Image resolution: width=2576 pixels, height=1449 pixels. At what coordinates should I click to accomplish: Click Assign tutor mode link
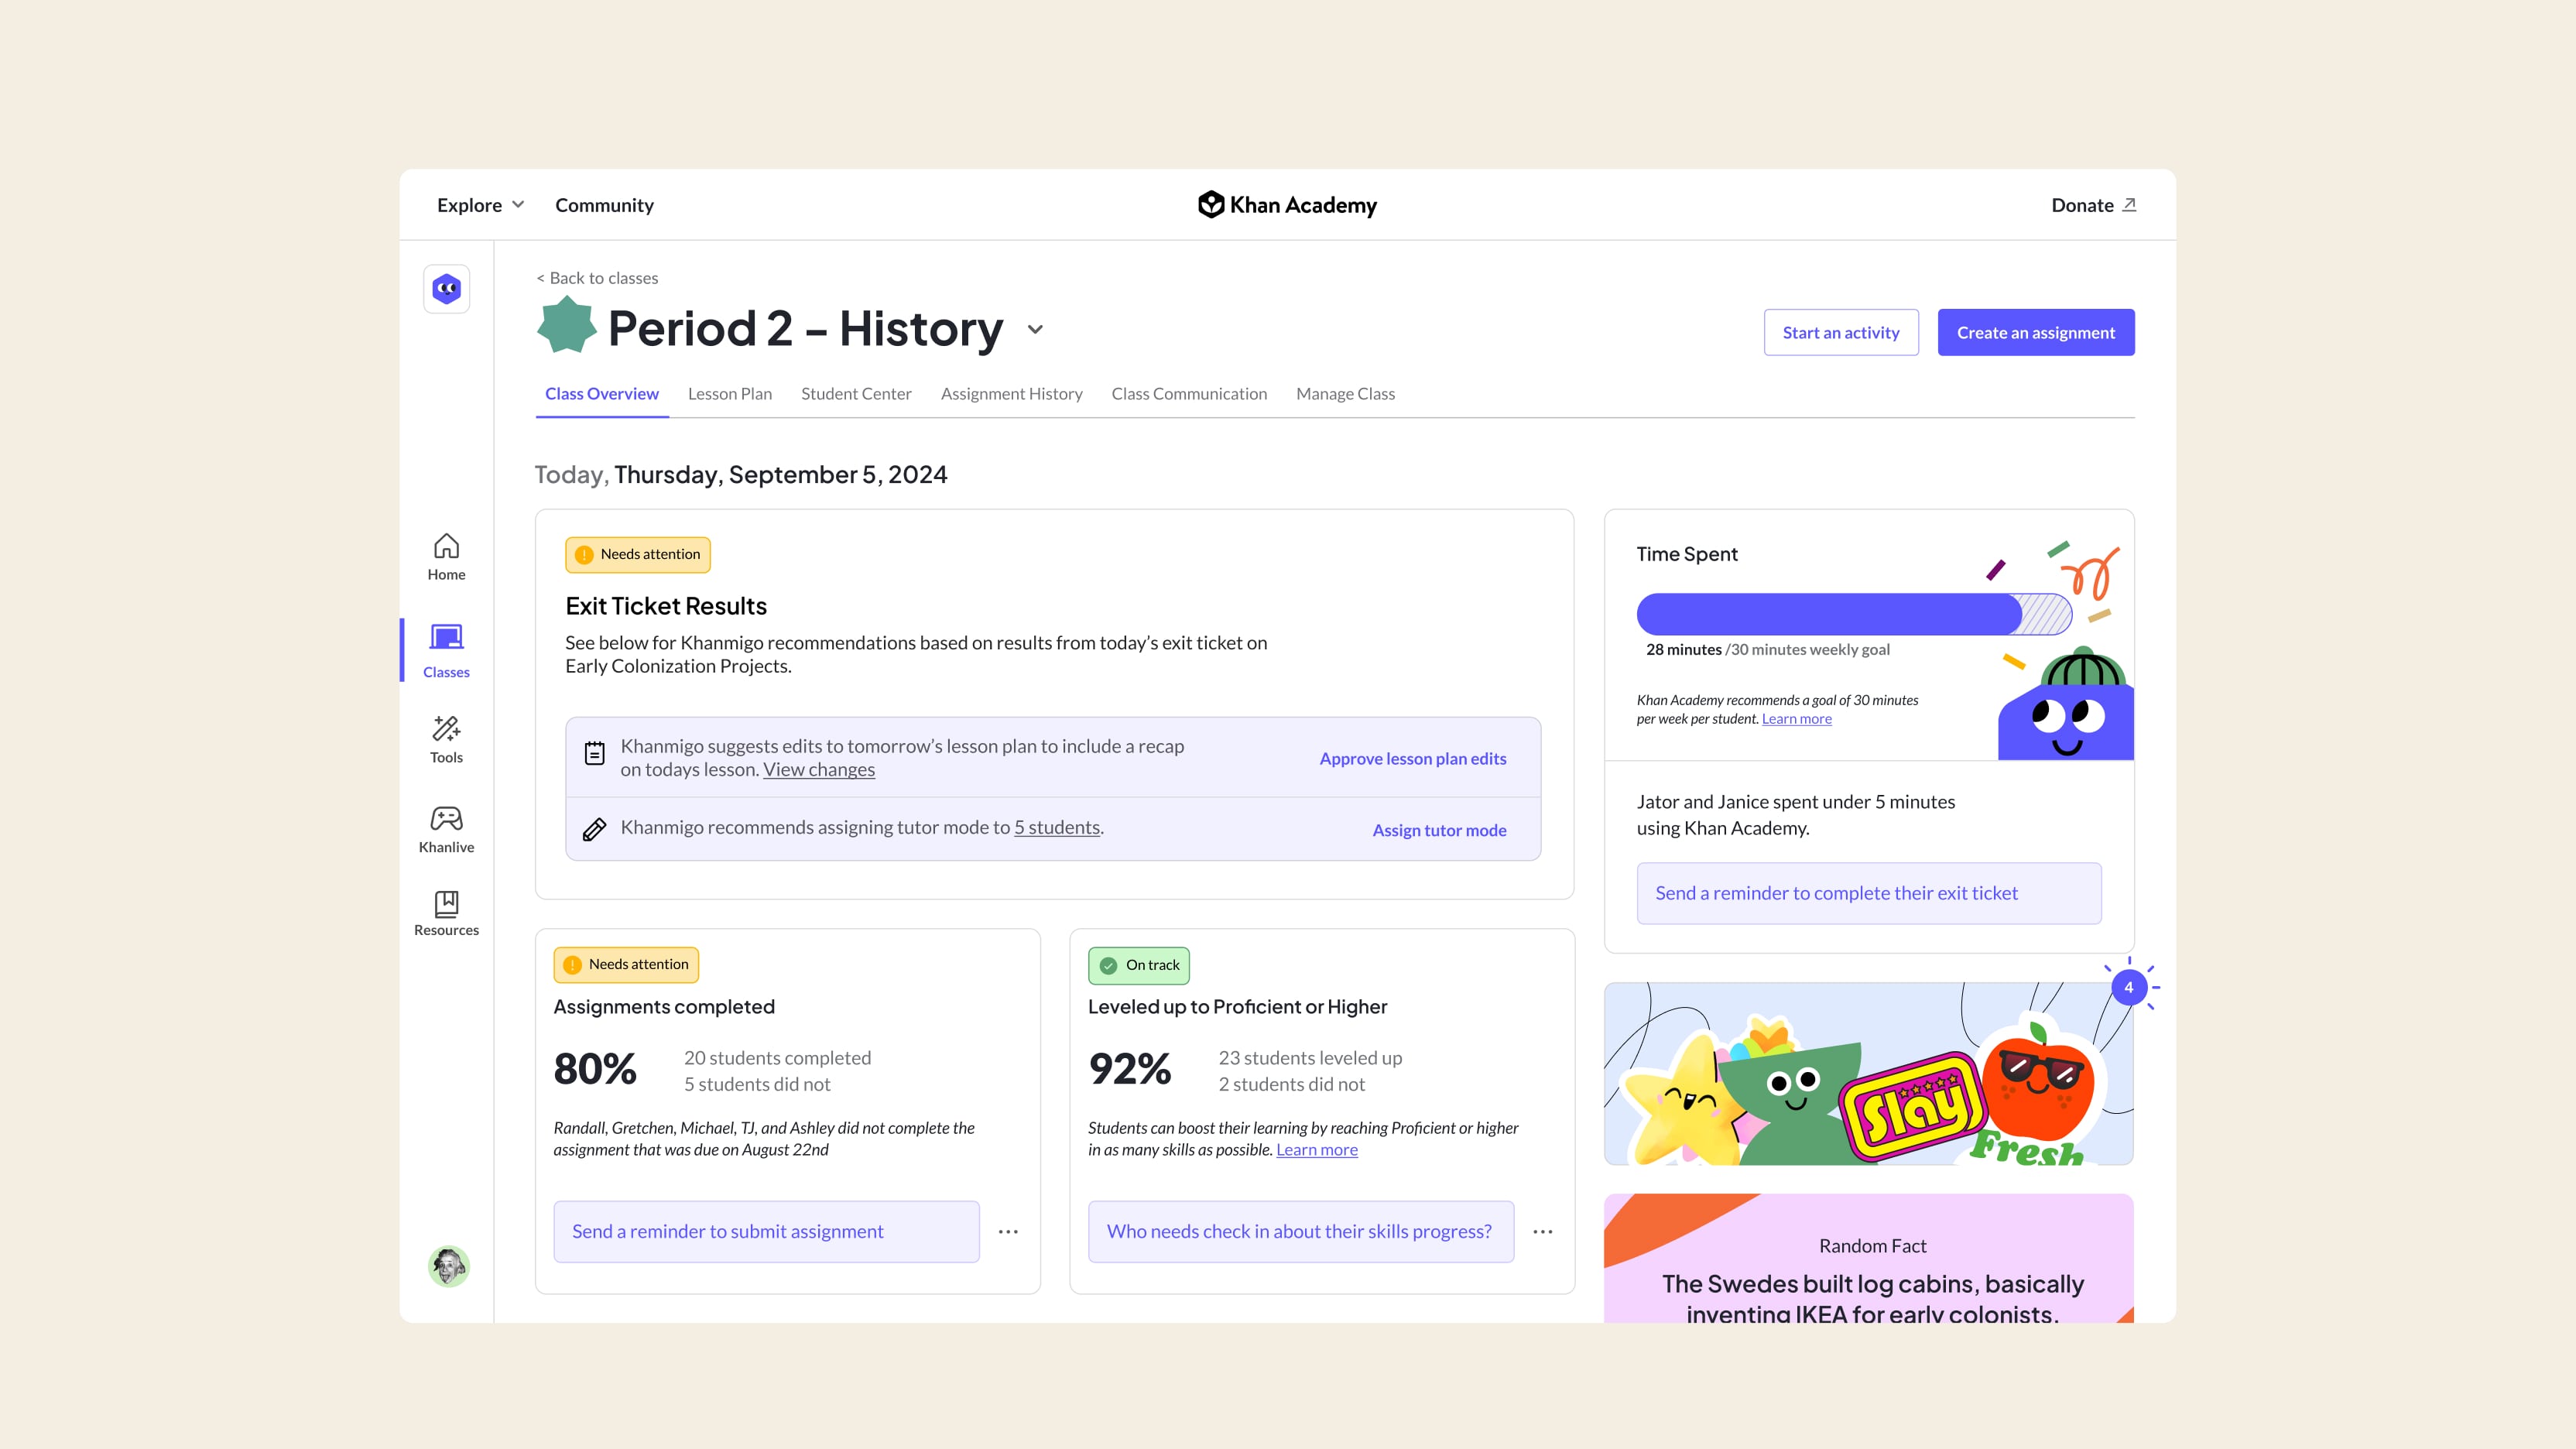coord(1438,828)
